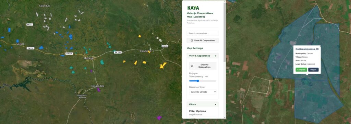The width and height of the screenshot is (351, 124).
Task: Click the purple polygon near Cangandala
Action: coord(98,90)
